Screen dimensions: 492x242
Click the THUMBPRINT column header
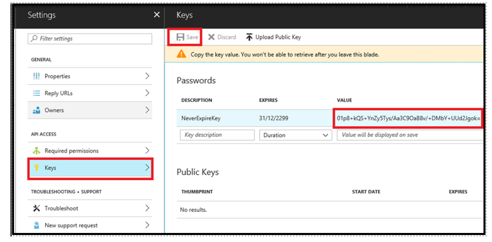tap(197, 192)
